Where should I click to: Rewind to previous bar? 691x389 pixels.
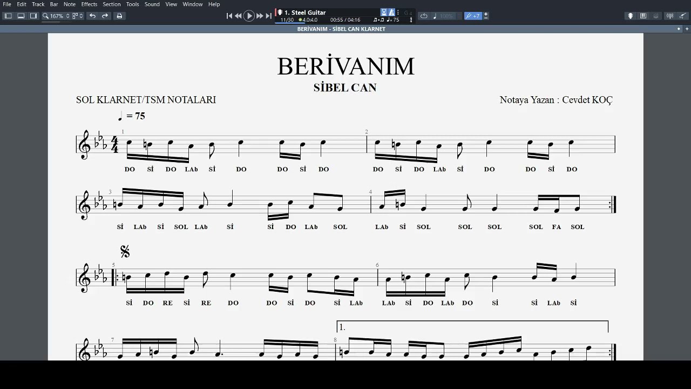click(239, 16)
